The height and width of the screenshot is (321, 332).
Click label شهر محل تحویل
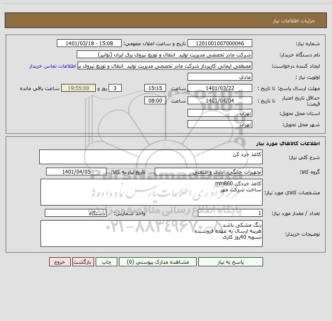(301, 125)
